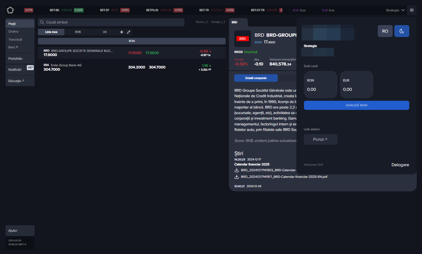Click Calendar financiar 2025 news headline
The height and width of the screenshot is (254, 422).
click(x=252, y=164)
